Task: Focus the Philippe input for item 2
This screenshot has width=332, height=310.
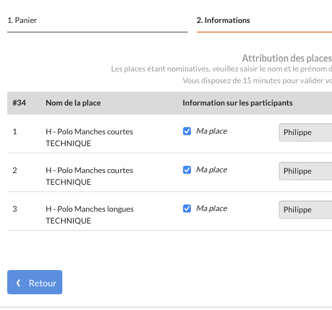Action: tap(306, 171)
